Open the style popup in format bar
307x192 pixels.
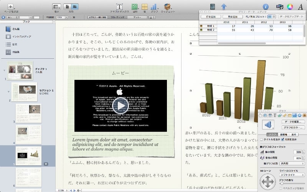(12, 17)
